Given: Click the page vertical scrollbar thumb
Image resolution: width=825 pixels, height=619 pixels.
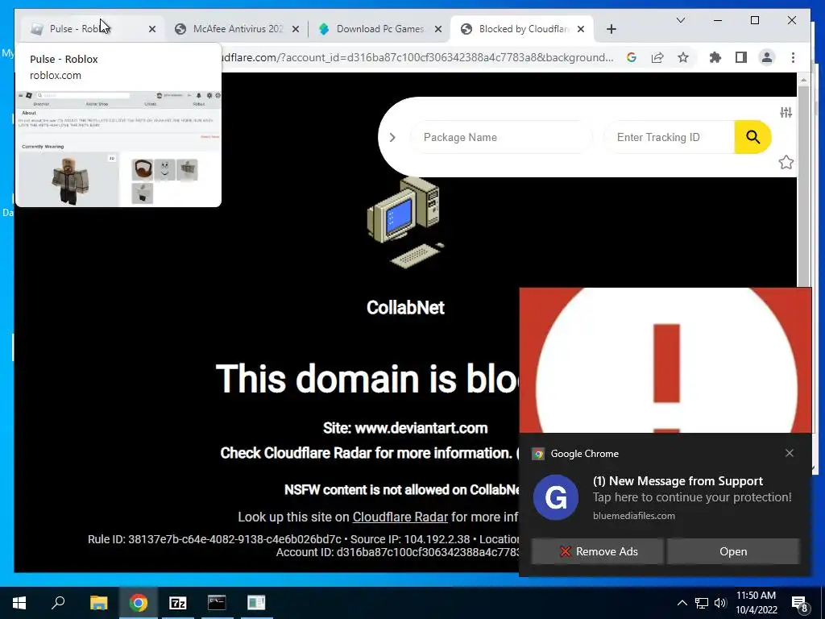Looking at the screenshot, I should (803, 185).
